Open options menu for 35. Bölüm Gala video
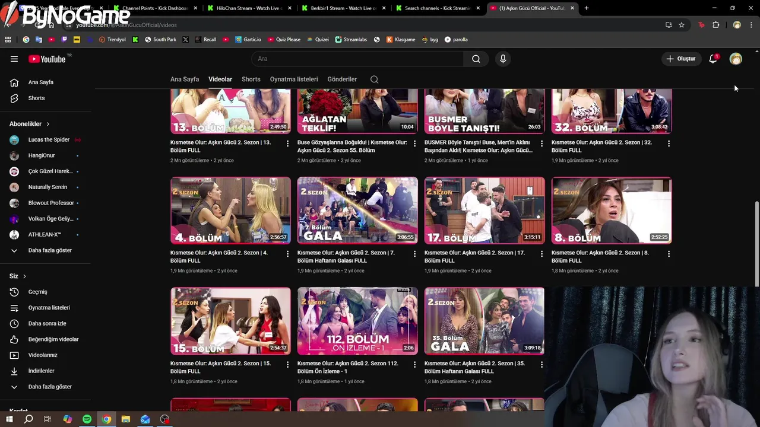Screen dimensions: 760x427 pyautogui.click(x=541, y=364)
